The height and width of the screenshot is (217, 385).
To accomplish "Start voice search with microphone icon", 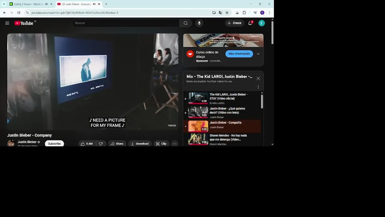I will click(x=199, y=23).
